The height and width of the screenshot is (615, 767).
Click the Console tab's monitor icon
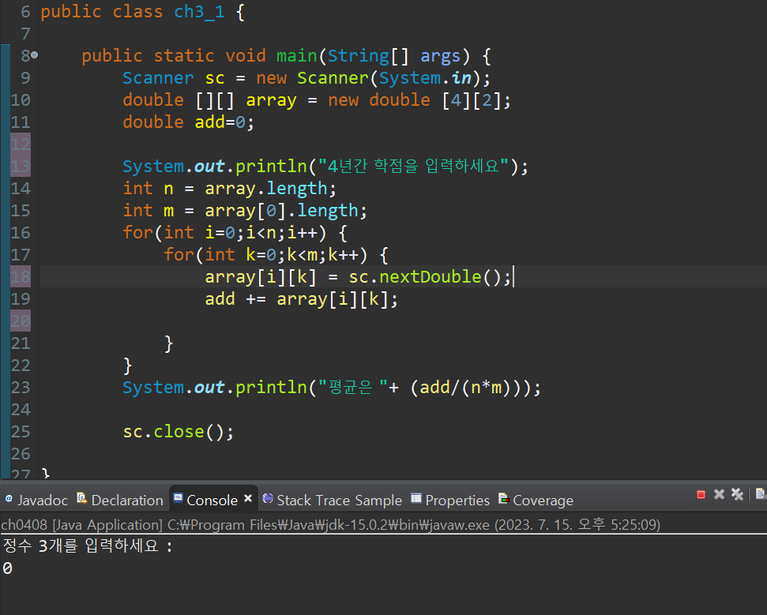(x=178, y=498)
